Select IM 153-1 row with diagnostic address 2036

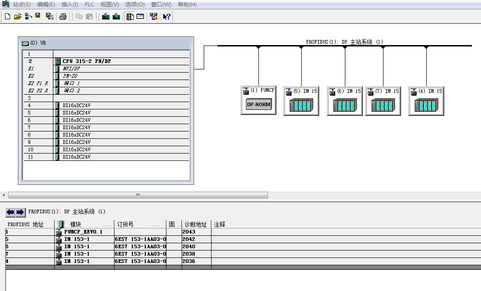point(243,261)
